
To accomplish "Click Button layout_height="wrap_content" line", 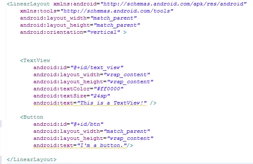I will click(x=93, y=138).
